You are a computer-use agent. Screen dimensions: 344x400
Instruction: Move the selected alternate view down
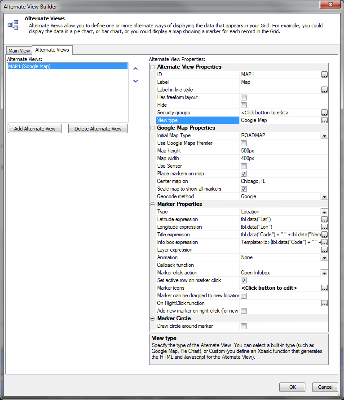pyautogui.click(x=136, y=81)
